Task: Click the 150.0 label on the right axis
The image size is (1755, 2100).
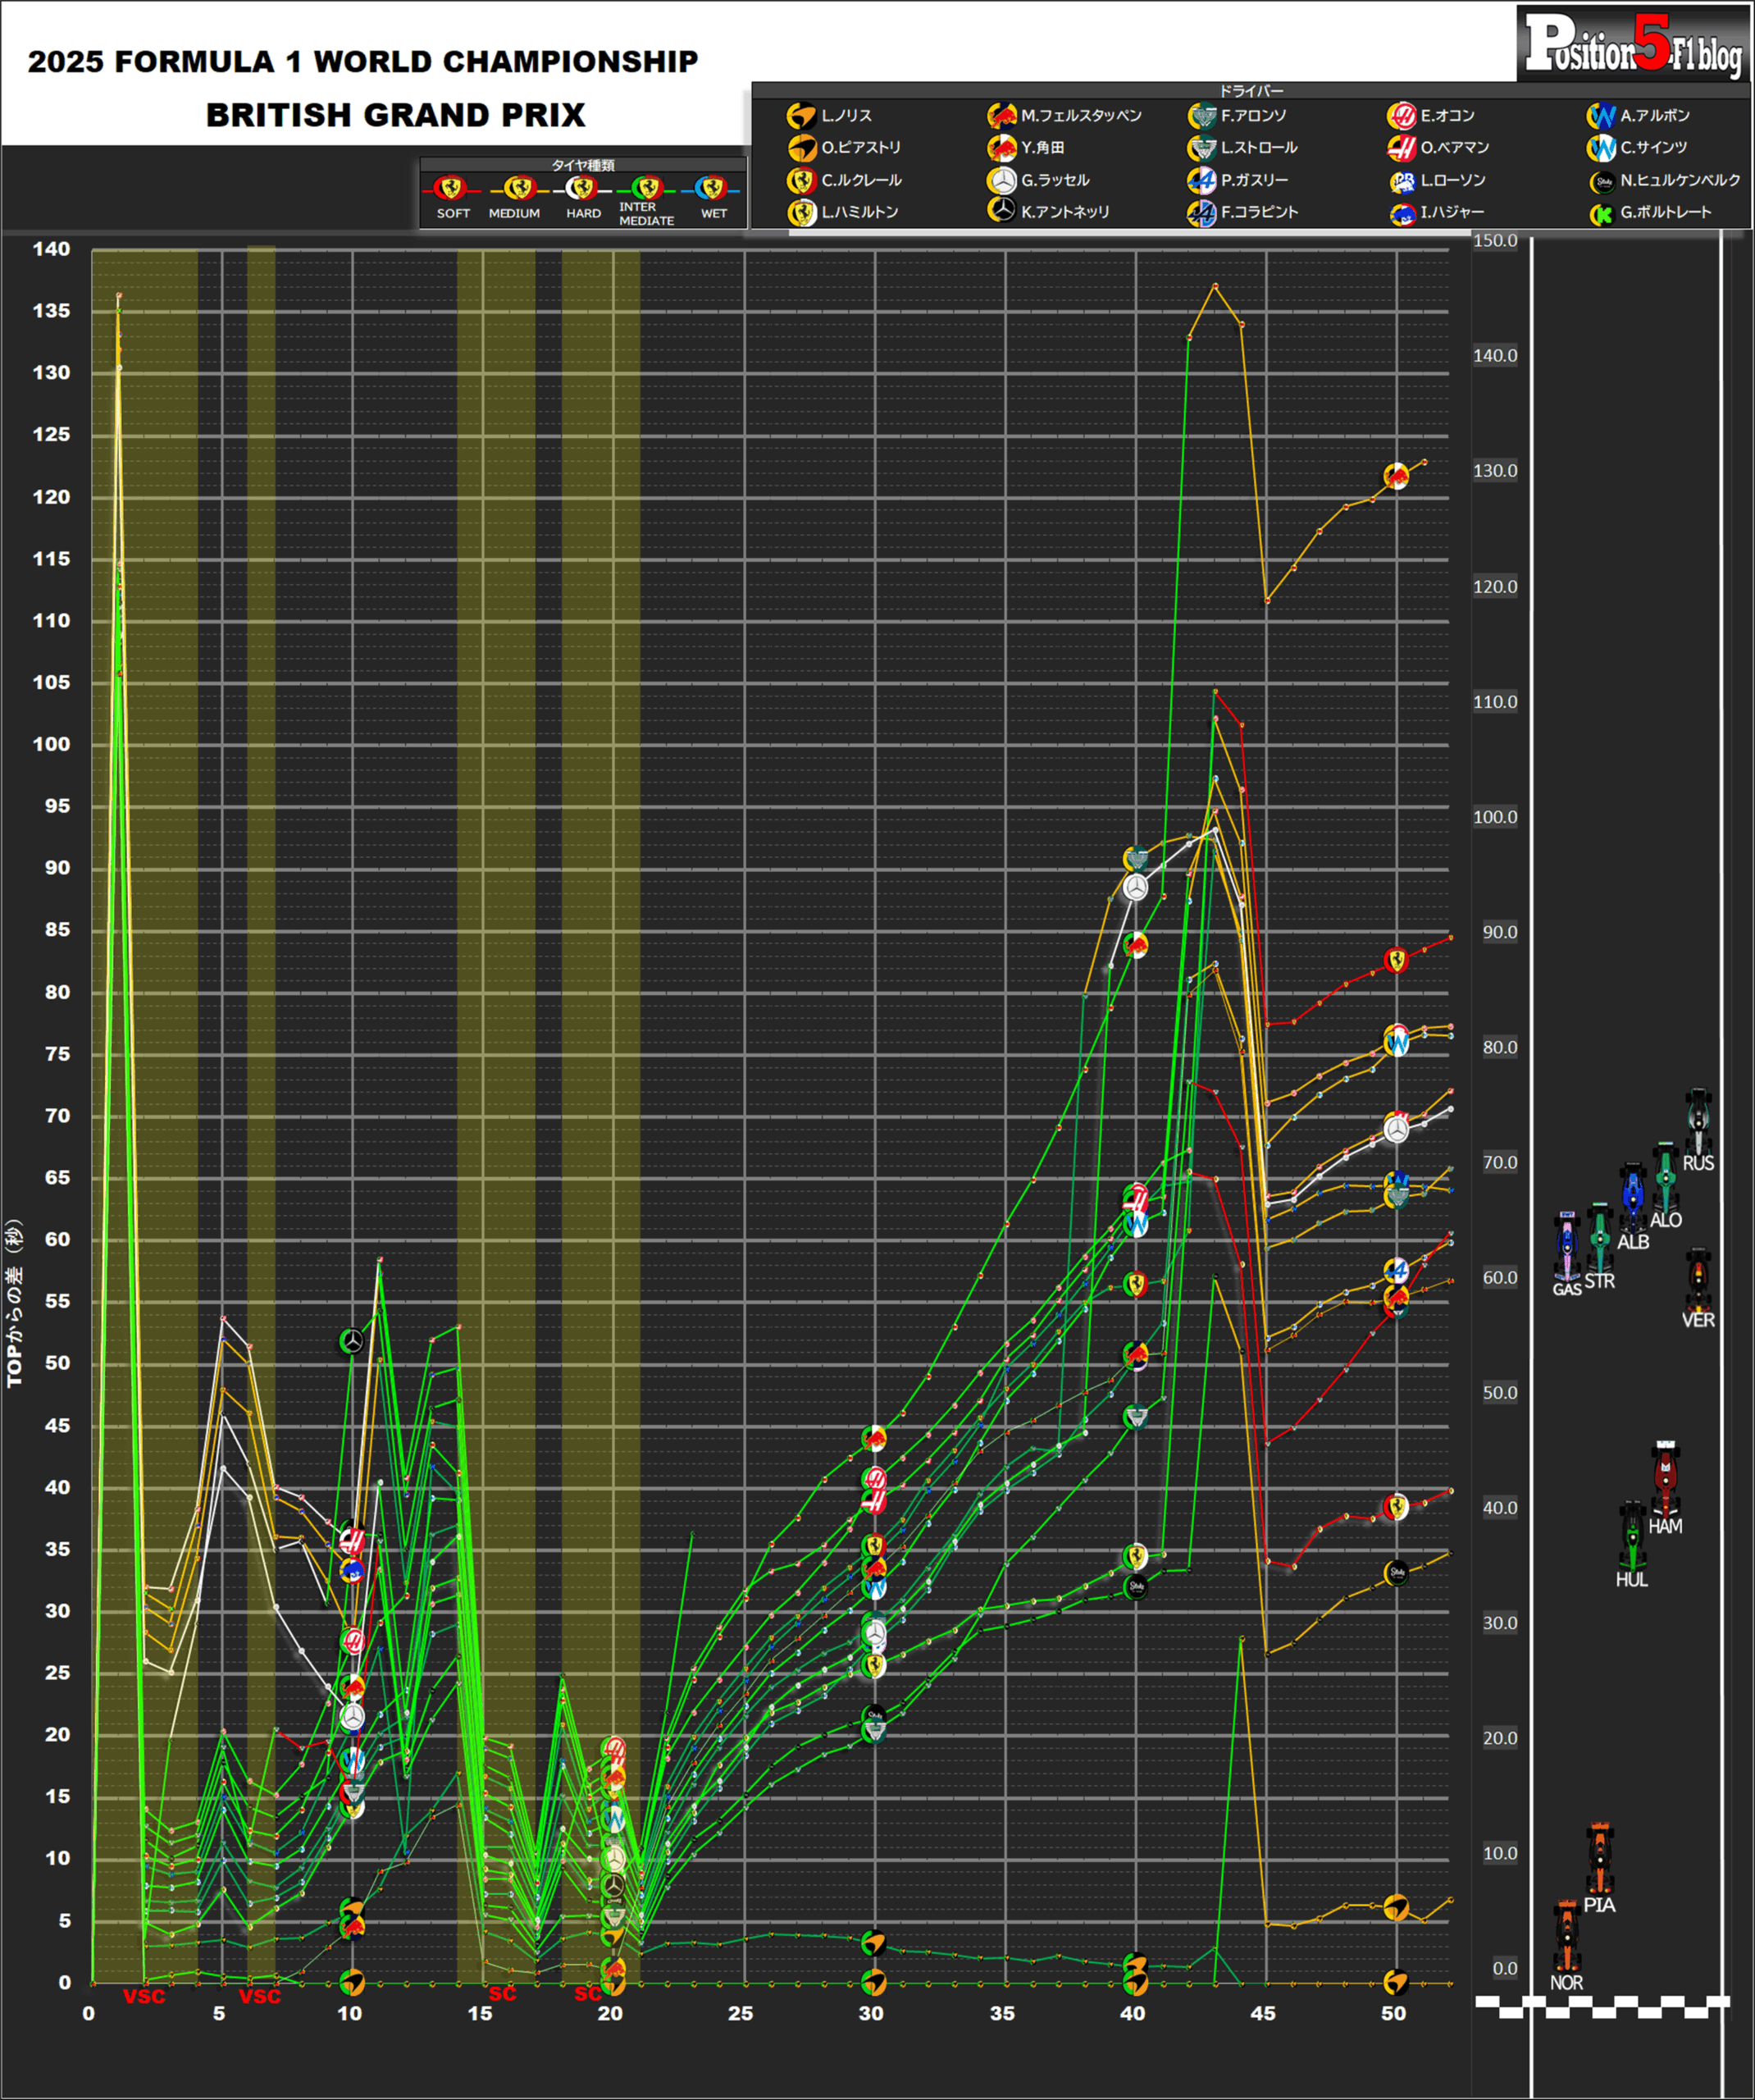Action: (1495, 241)
